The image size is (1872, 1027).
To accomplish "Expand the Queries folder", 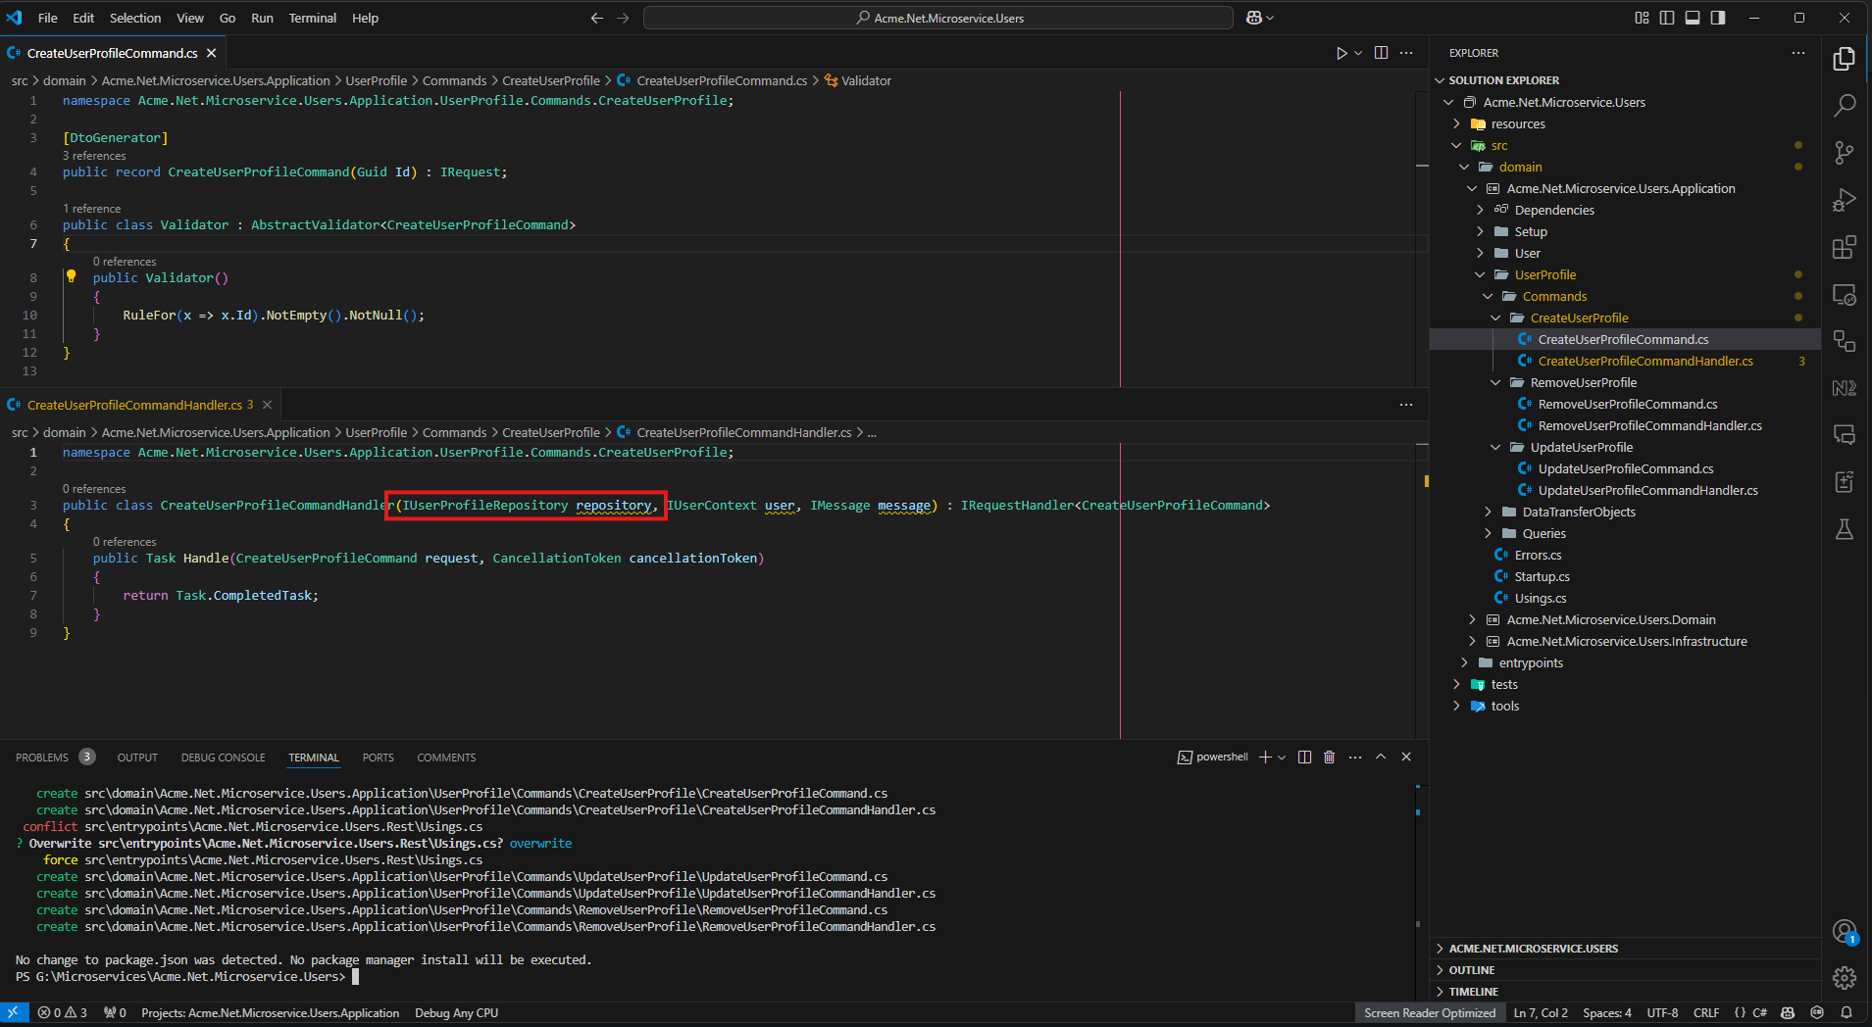I will tap(1488, 533).
